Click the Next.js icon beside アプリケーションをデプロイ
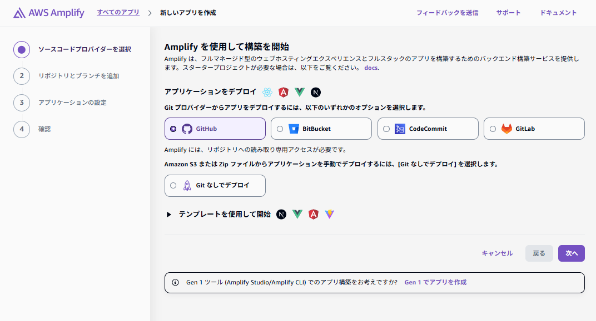 point(315,92)
